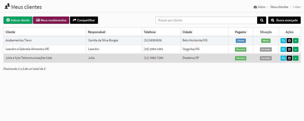Click the blue Cliente pagador badge
Viewport: 304px width, 121px height.
pyautogui.click(x=241, y=41)
